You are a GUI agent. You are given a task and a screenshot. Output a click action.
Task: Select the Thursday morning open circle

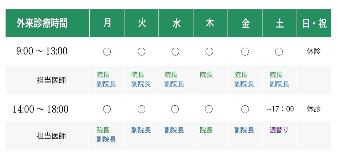pos(209,52)
